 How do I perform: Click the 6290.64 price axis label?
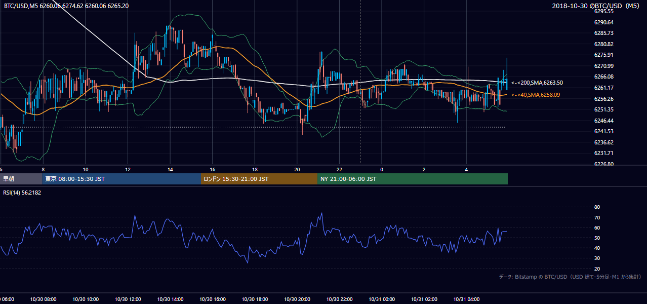(603, 22)
